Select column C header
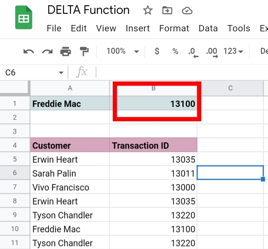The width and height of the screenshot is (268, 249). click(x=230, y=88)
